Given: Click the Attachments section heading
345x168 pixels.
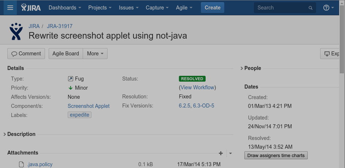Looking at the screenshot, I should [23, 153].
